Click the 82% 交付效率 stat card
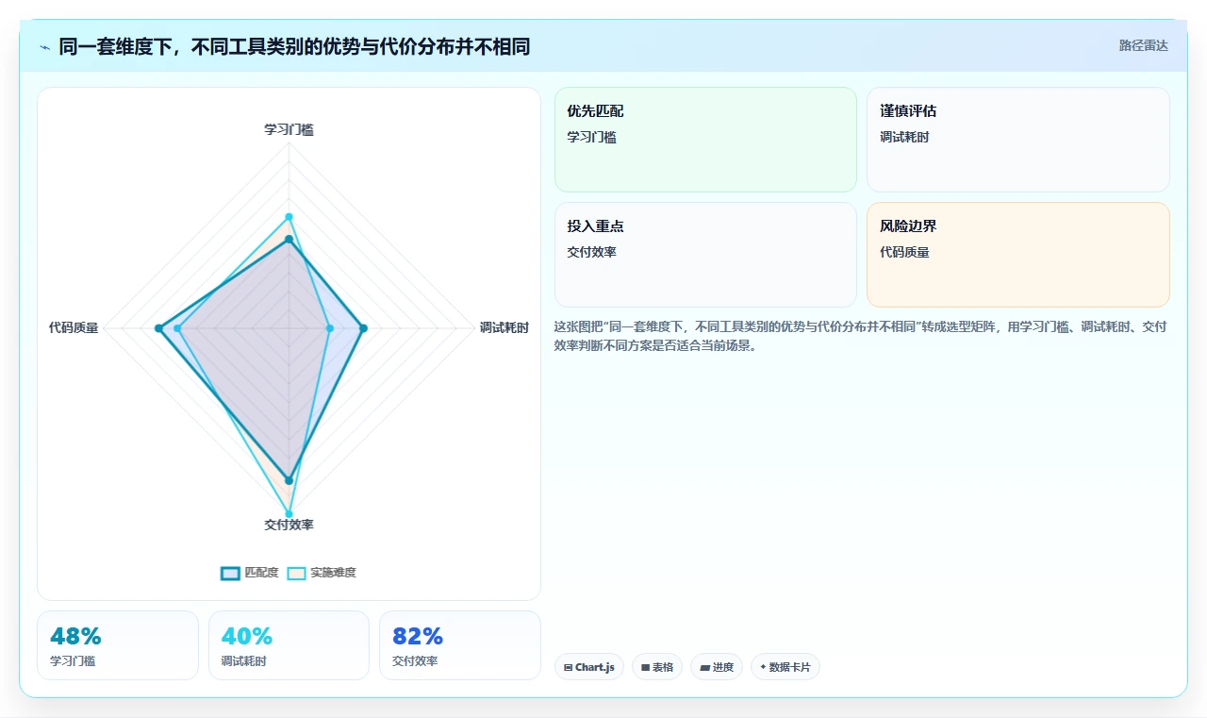The image size is (1207, 718). [460, 645]
